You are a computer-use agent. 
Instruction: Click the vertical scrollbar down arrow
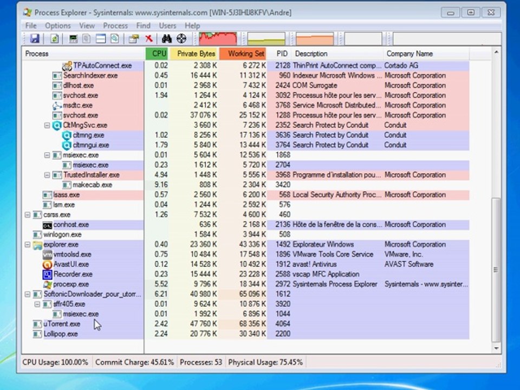496,348
